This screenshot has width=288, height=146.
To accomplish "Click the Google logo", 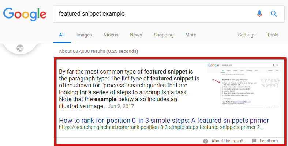I will 25,15.
